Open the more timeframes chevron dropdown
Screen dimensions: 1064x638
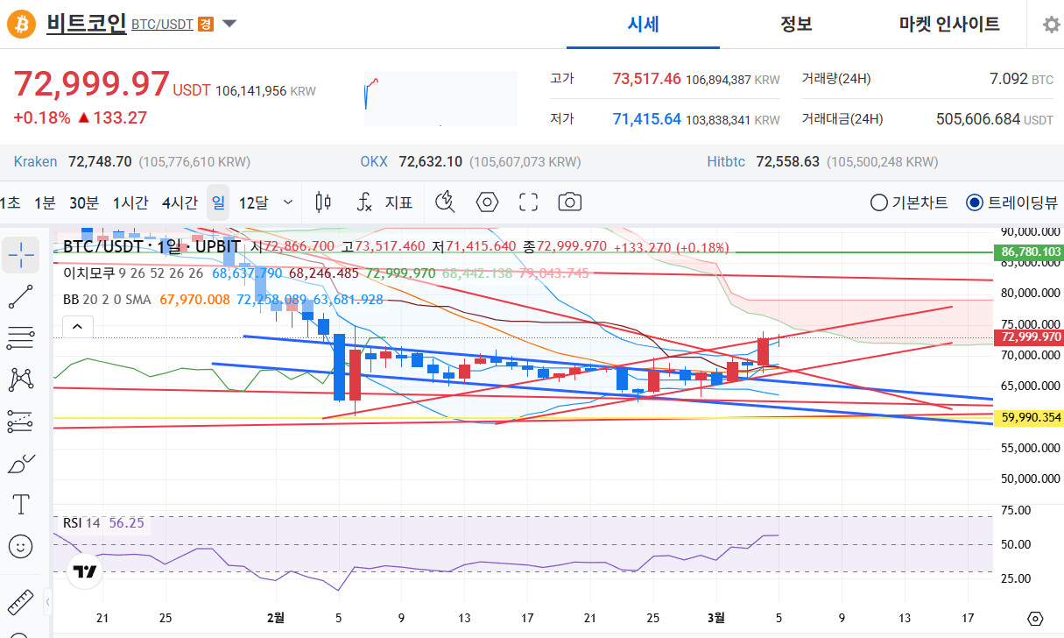[288, 202]
